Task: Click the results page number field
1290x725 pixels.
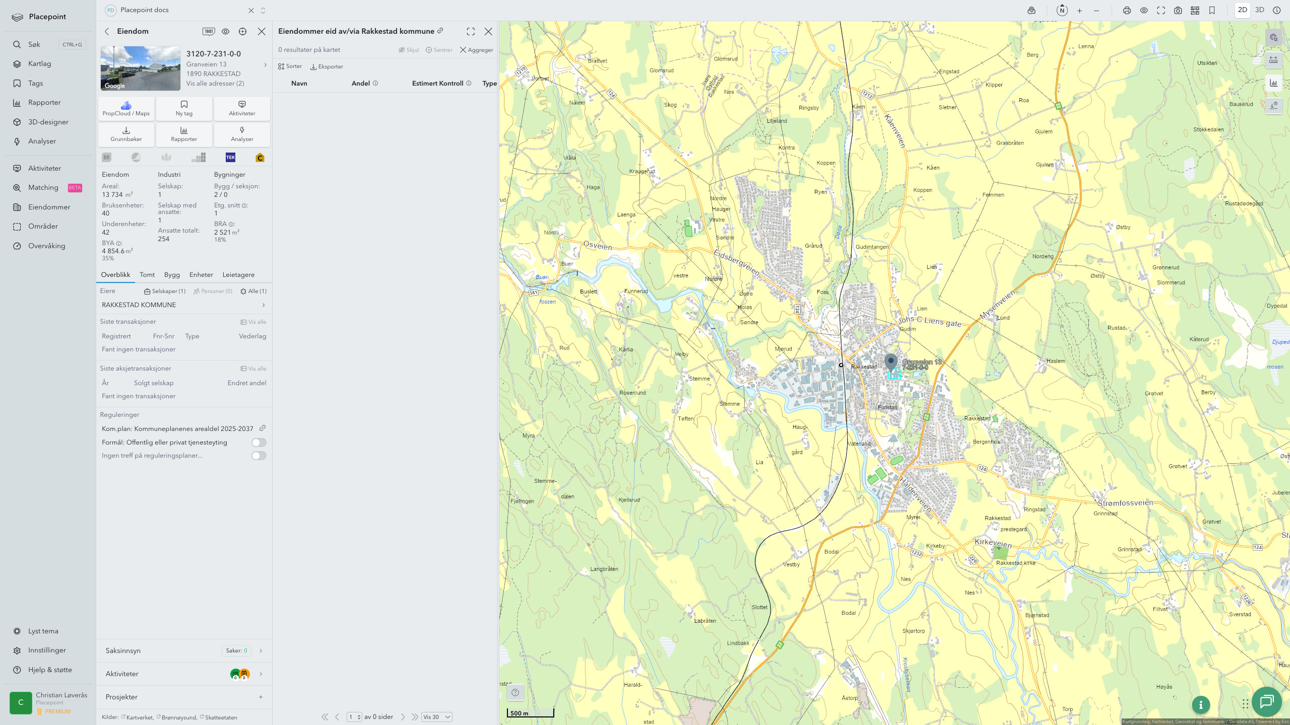Action: tap(354, 717)
